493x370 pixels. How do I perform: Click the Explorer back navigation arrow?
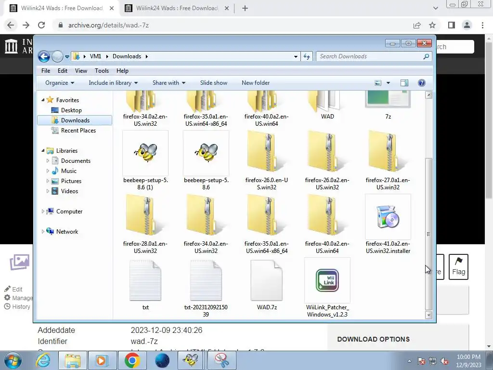(x=44, y=57)
